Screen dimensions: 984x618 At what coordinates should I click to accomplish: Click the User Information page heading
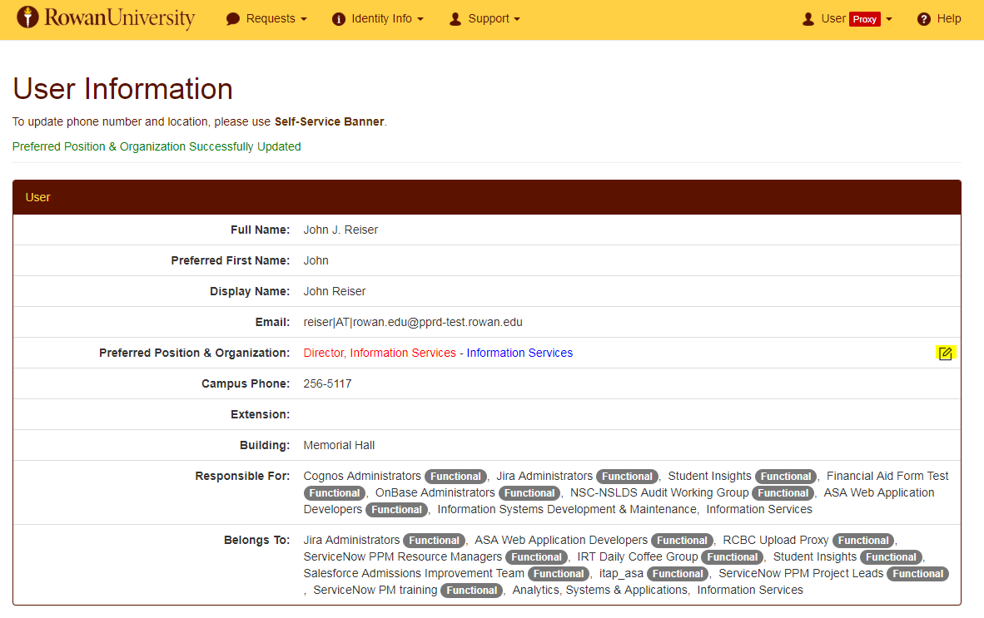coord(123,89)
